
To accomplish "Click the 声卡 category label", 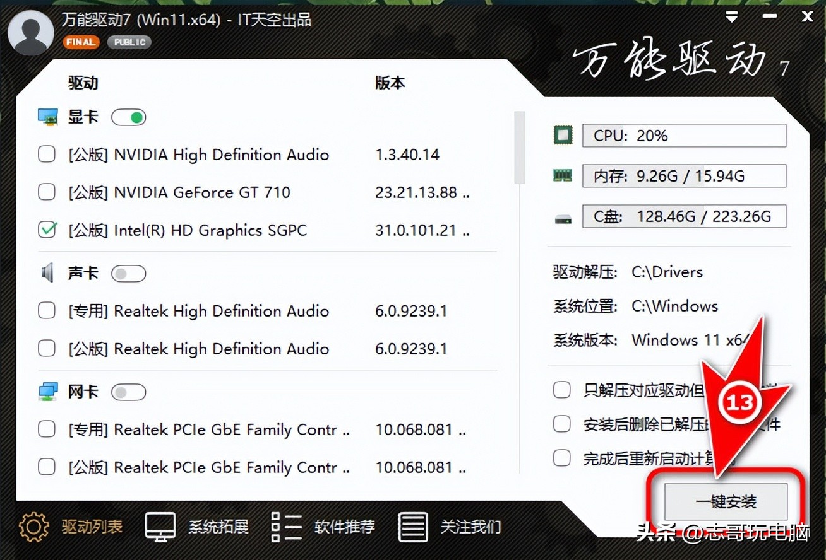I will pyautogui.click(x=83, y=273).
